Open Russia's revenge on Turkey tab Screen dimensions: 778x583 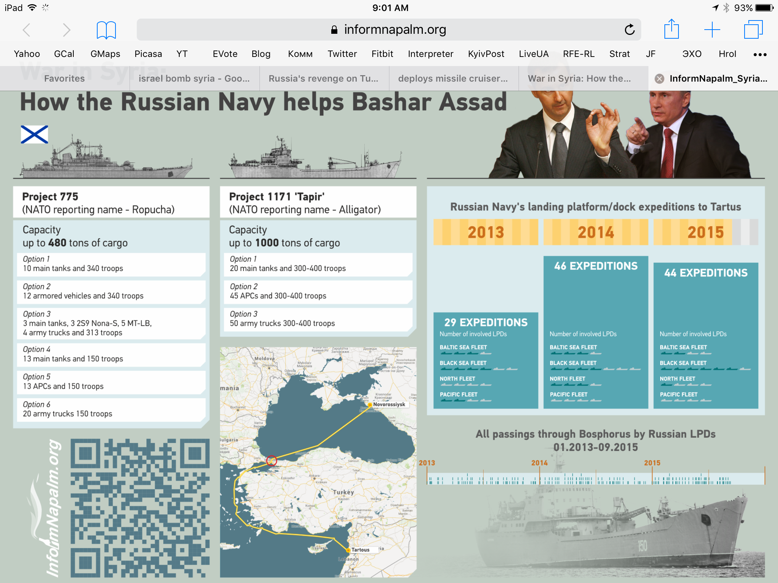[324, 79]
